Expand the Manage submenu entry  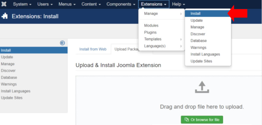162,14
